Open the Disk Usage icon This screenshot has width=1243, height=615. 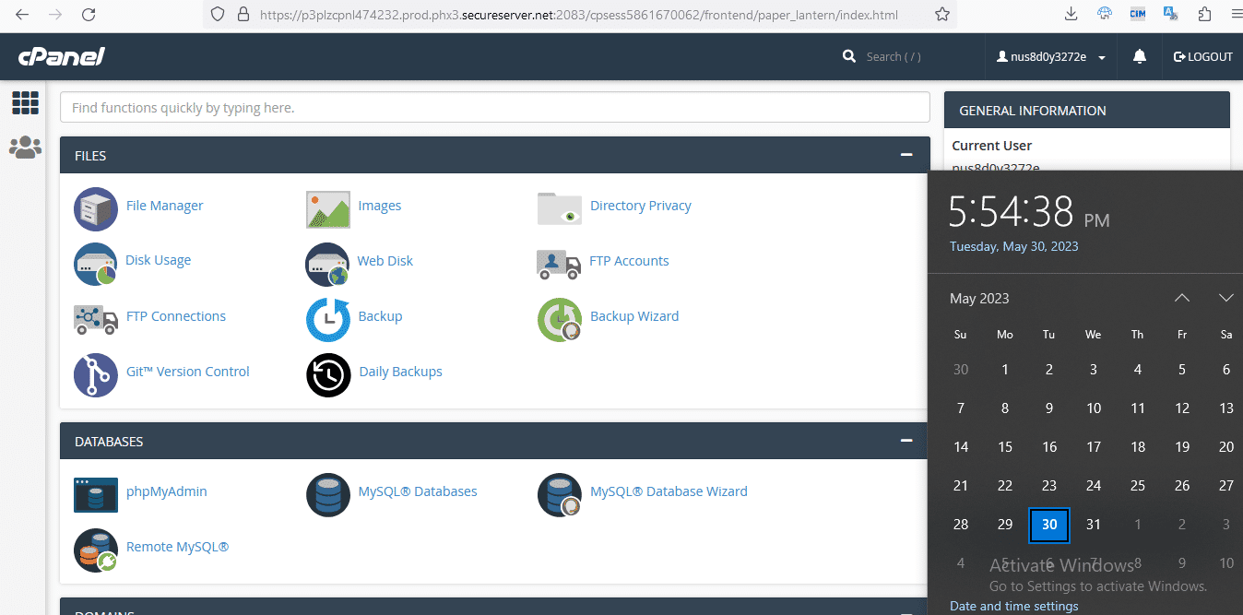pos(96,264)
